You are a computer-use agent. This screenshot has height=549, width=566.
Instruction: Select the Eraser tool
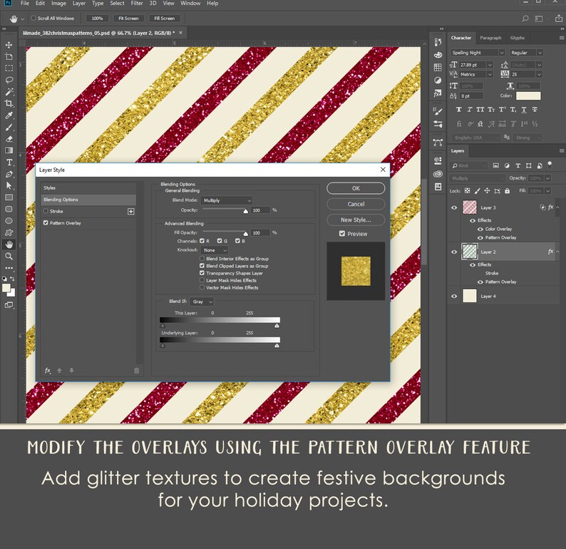[x=9, y=139]
